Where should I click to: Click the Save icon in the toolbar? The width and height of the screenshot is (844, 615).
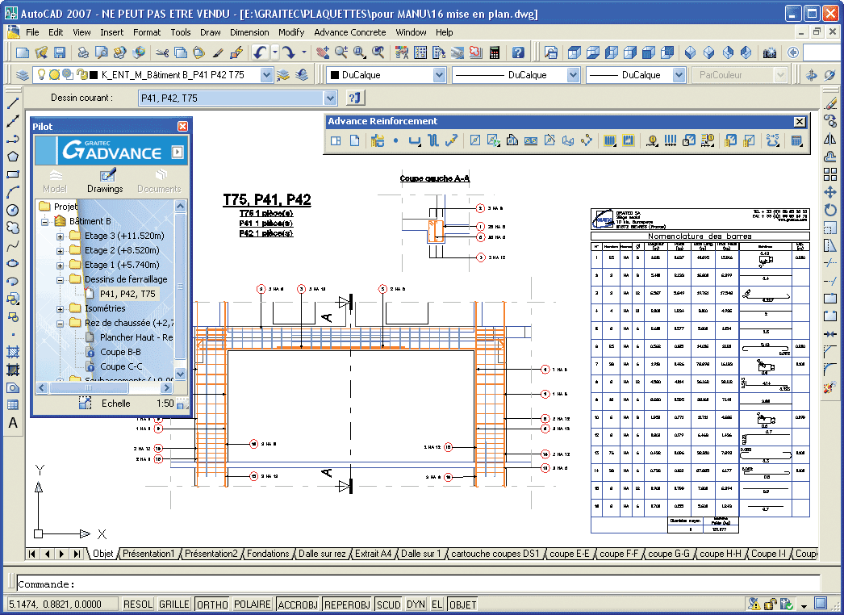pos(59,52)
